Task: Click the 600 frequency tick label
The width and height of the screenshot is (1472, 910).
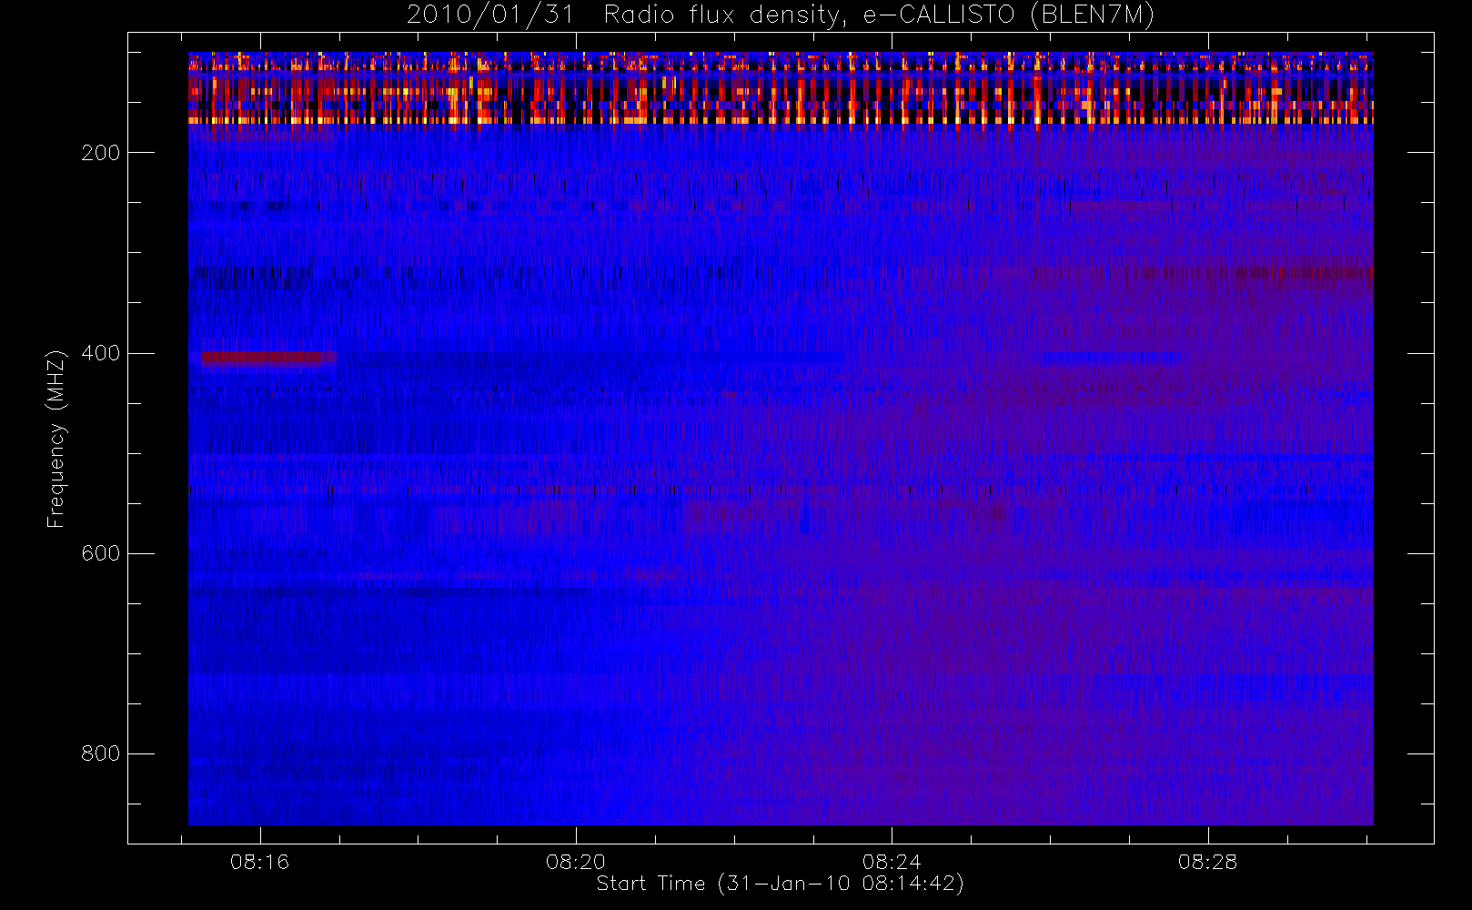Action: coord(100,553)
